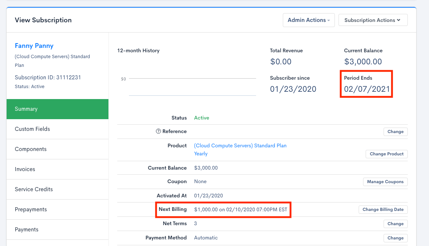Select the Summary tab in sidebar
This screenshot has height=246, width=429.
point(58,109)
